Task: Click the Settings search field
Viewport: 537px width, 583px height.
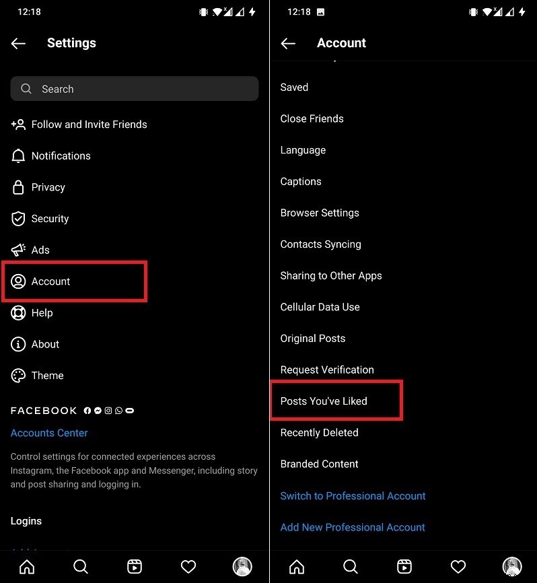Action: pyautogui.click(x=135, y=89)
